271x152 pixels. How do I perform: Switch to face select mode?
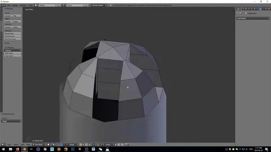86,144
